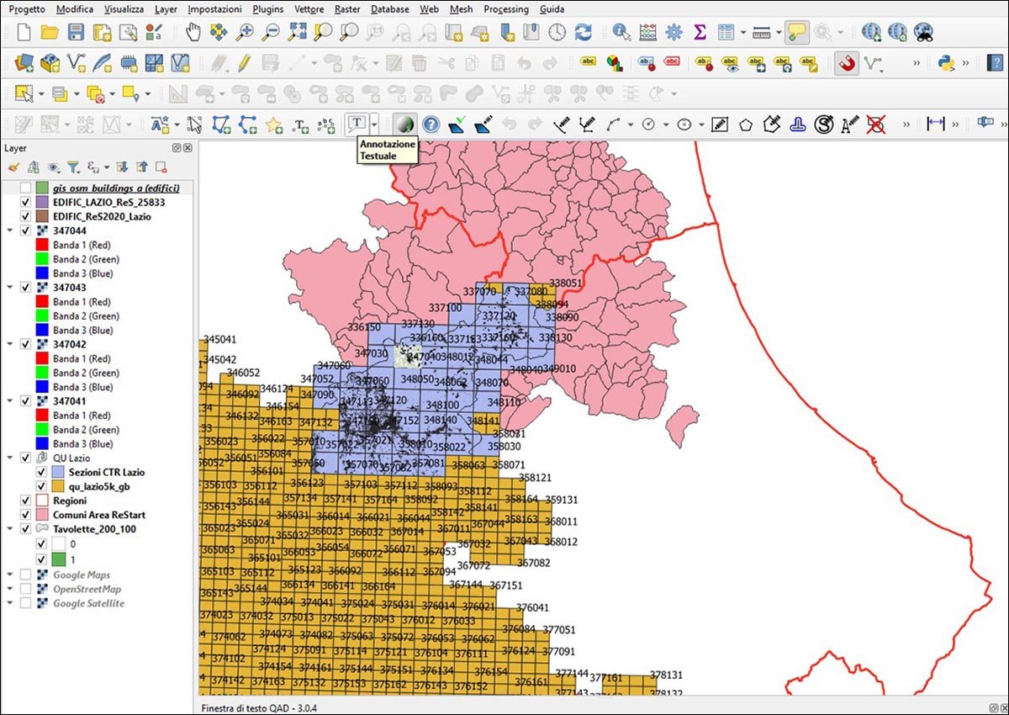Click Remove Layer icon in Layer panel

[161, 167]
